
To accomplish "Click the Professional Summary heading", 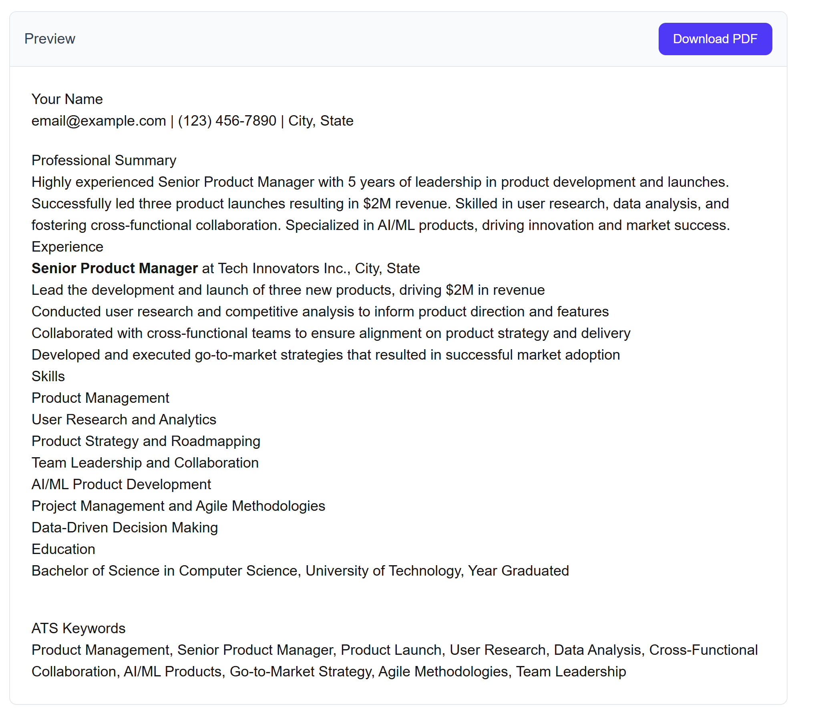I will (x=104, y=160).
